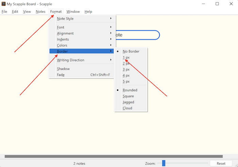Choose the Cloud border shape
The width and height of the screenshot is (238, 167).
[x=131, y=108]
